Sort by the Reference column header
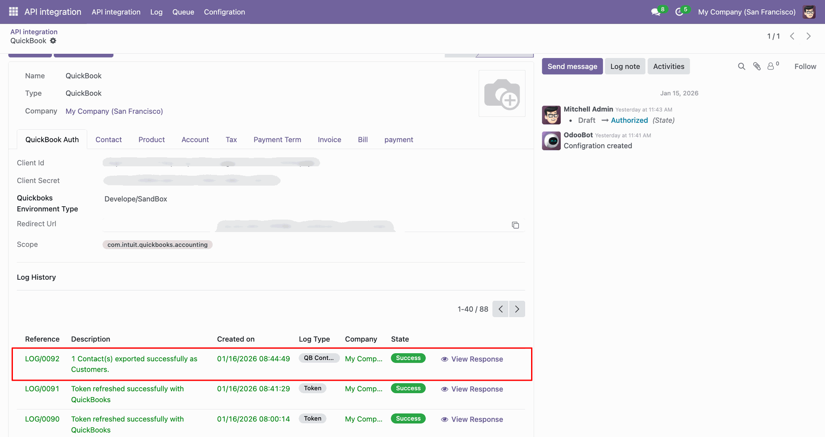Screen dimensions: 825x437 pyautogui.click(x=42, y=339)
